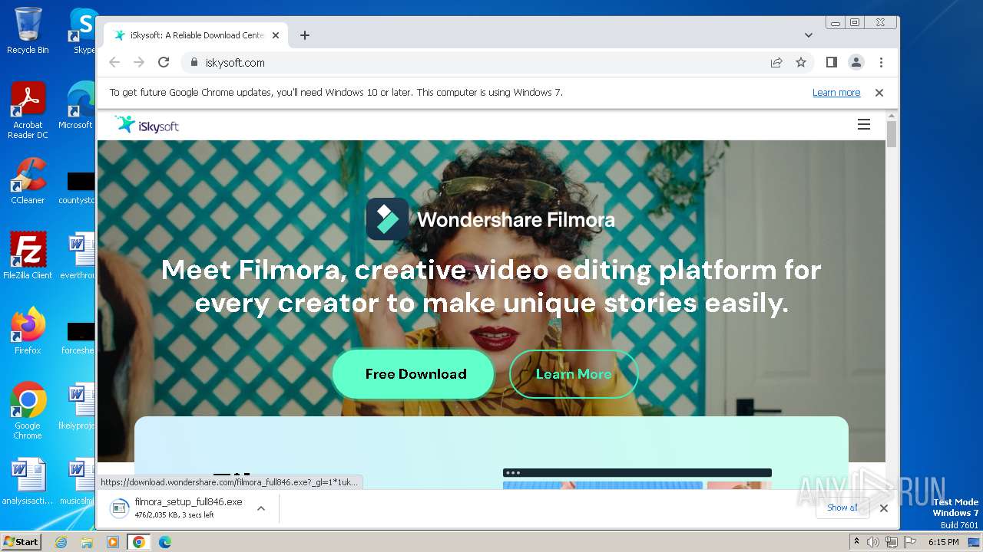
Task: Open Chrome side panel
Action: click(832, 63)
